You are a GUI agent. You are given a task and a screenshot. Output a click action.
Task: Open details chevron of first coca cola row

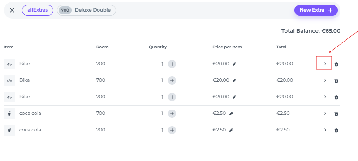click(325, 113)
